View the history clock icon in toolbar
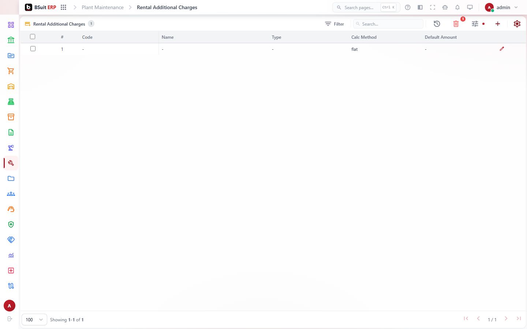The image size is (527, 329). [x=437, y=24]
